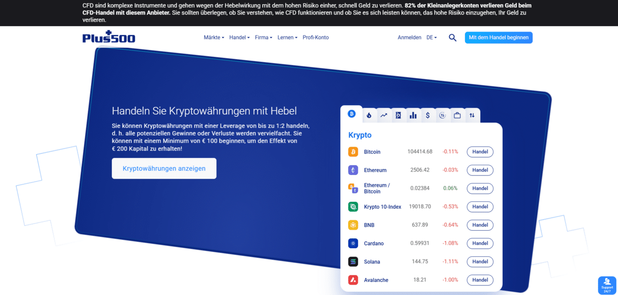Image resolution: width=618 pixels, height=295 pixels.
Task: Select the briefcase tab icon
Action: click(457, 115)
